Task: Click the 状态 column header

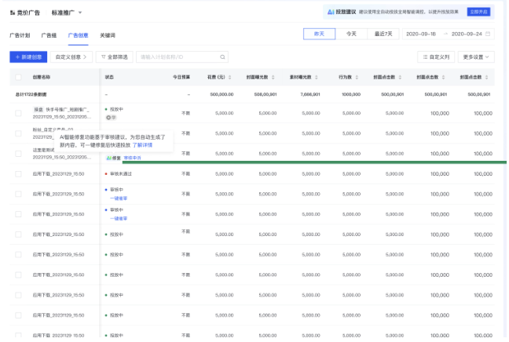Action: (x=109, y=77)
